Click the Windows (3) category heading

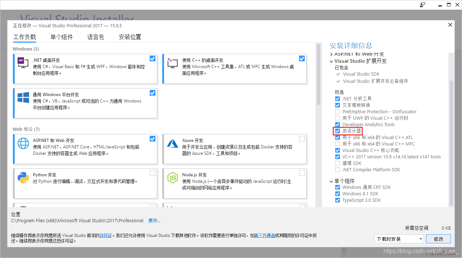26,49
